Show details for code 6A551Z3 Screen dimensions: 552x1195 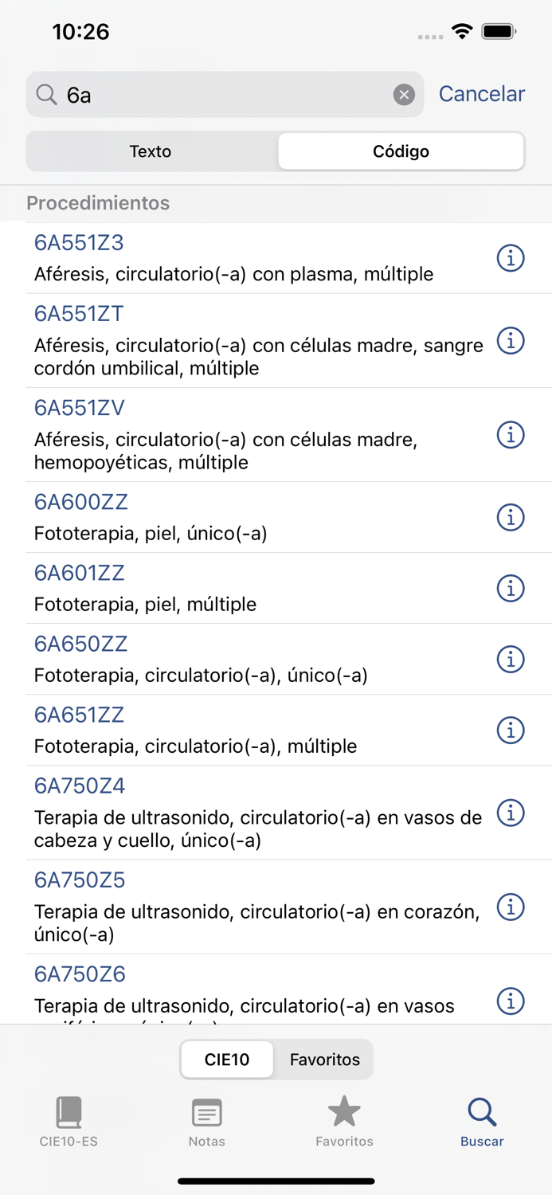point(511,258)
